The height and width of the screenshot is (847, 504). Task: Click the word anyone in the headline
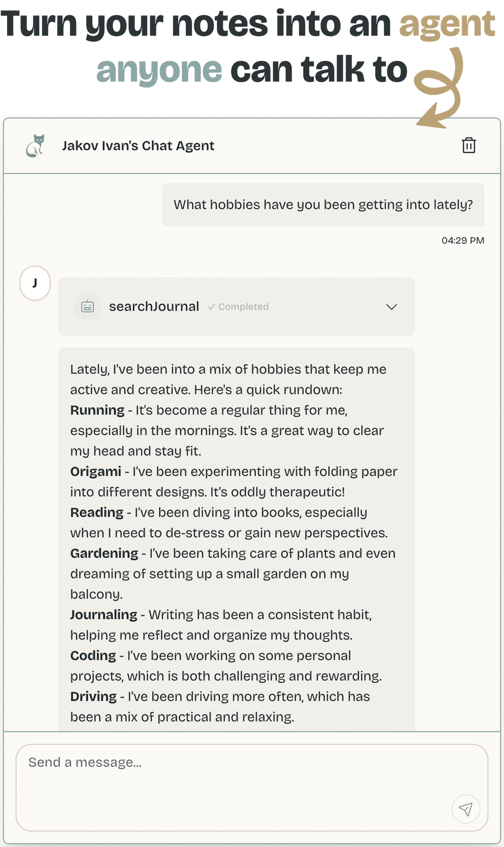click(x=159, y=70)
